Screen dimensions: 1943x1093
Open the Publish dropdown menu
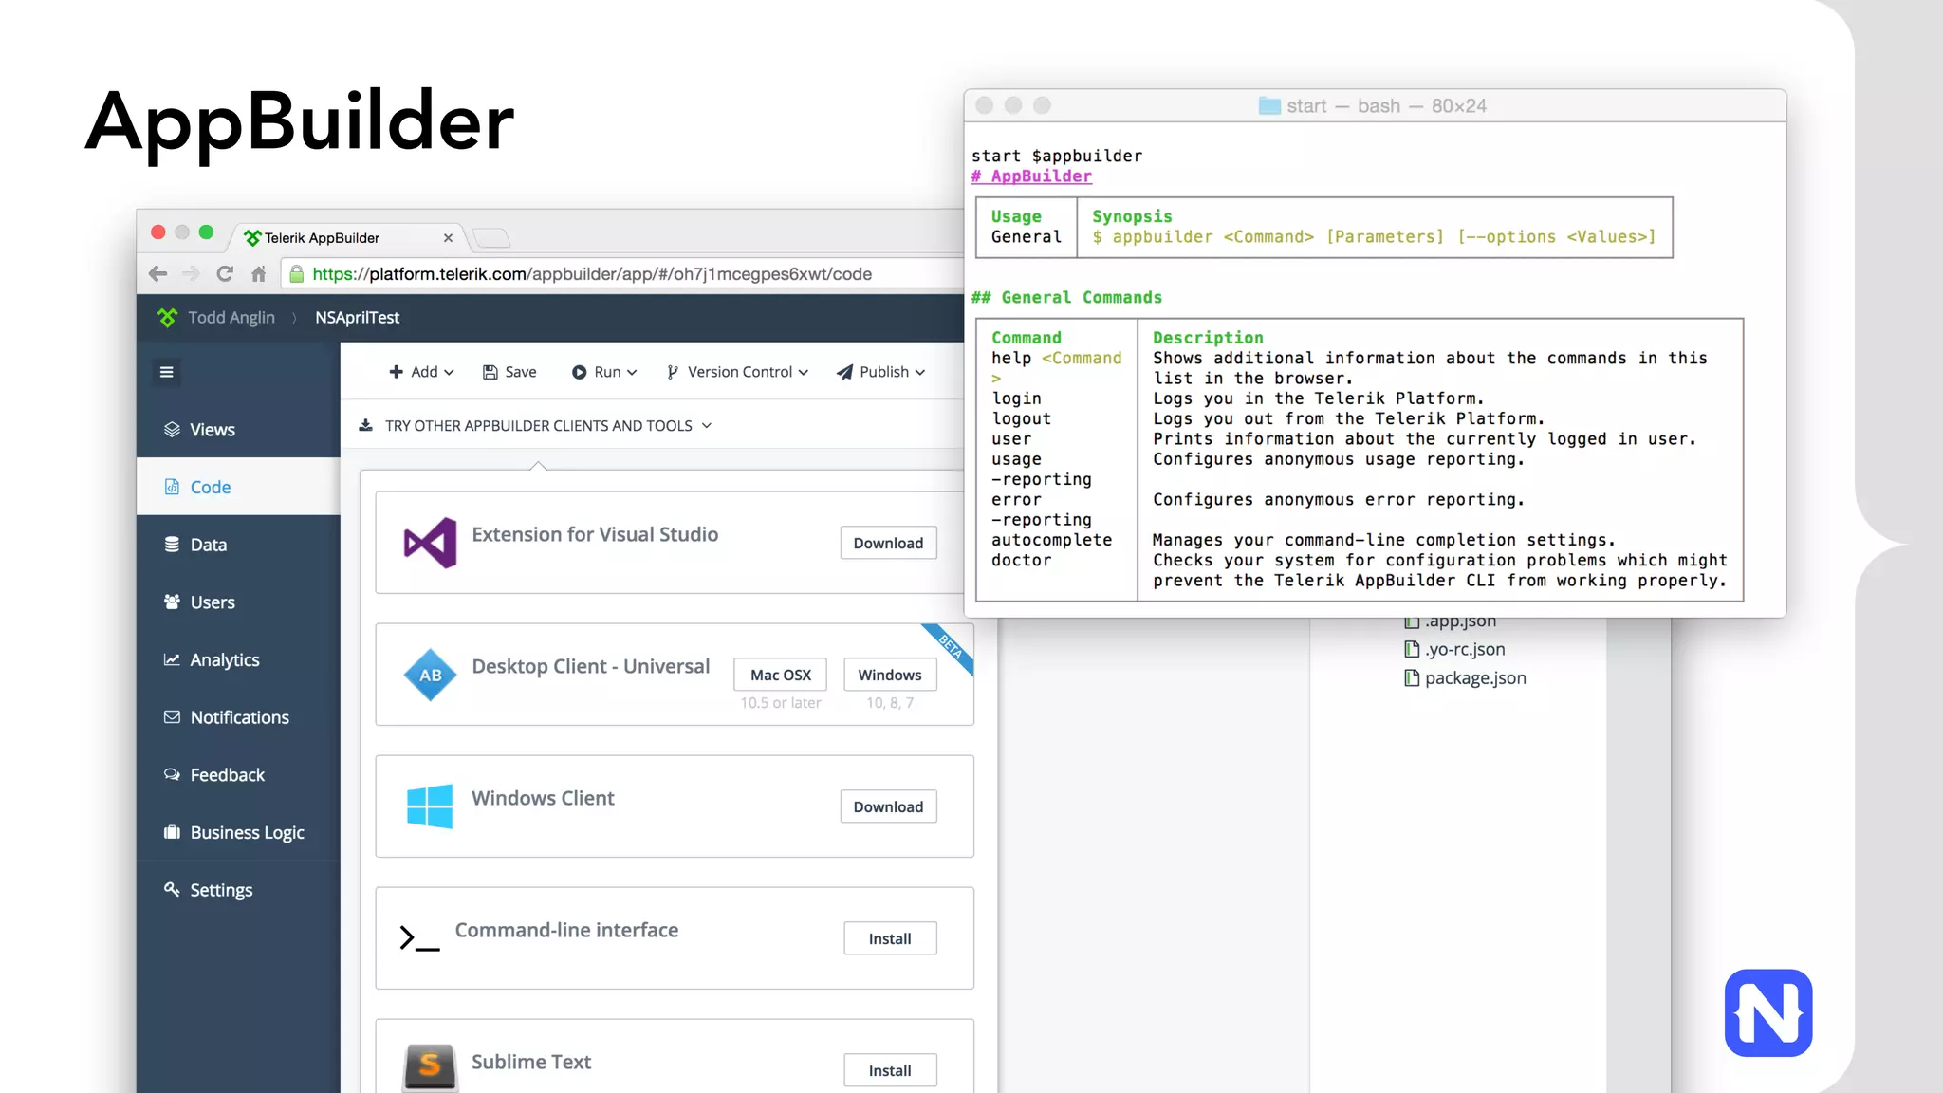[x=880, y=372]
